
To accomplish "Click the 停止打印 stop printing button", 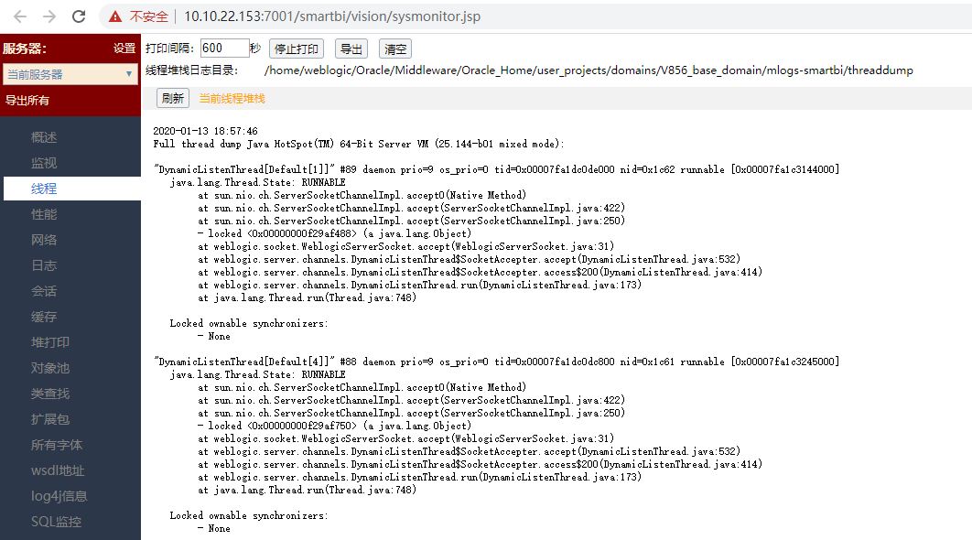I will click(297, 49).
